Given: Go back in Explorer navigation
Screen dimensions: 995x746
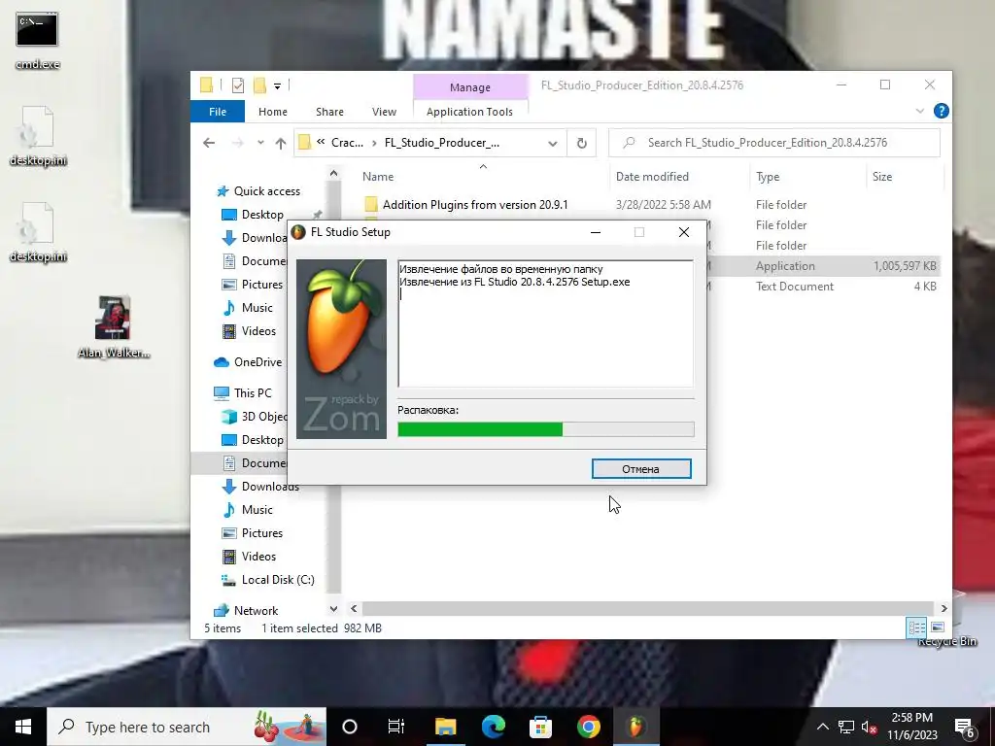Looking at the screenshot, I should click(x=209, y=143).
